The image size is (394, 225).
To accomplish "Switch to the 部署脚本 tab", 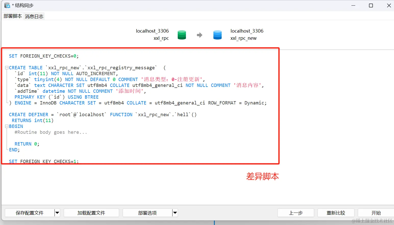I will pyautogui.click(x=13, y=16).
